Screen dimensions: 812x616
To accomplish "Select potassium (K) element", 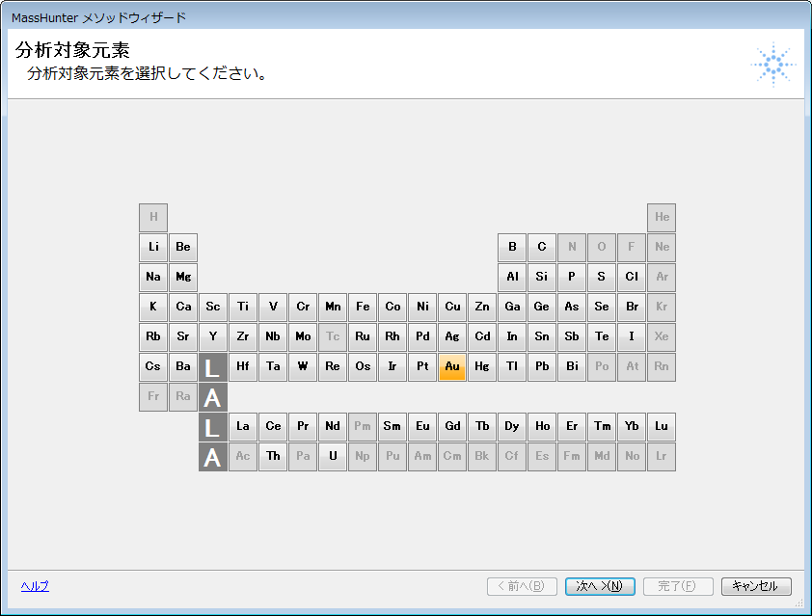I will (x=153, y=308).
